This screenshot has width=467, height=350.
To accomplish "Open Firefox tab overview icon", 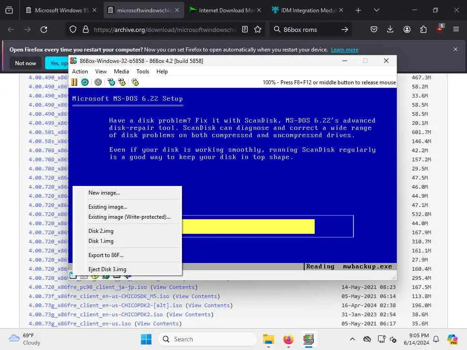I will tap(9, 10).
